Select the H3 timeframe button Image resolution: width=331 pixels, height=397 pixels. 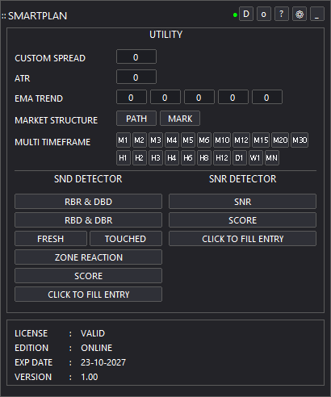156,158
